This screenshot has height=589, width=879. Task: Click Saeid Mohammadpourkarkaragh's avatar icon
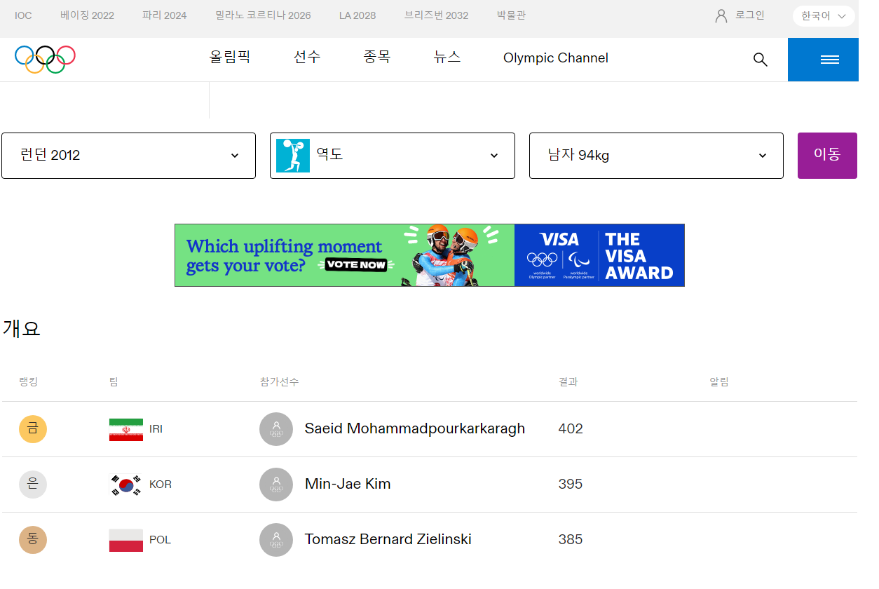coord(276,429)
